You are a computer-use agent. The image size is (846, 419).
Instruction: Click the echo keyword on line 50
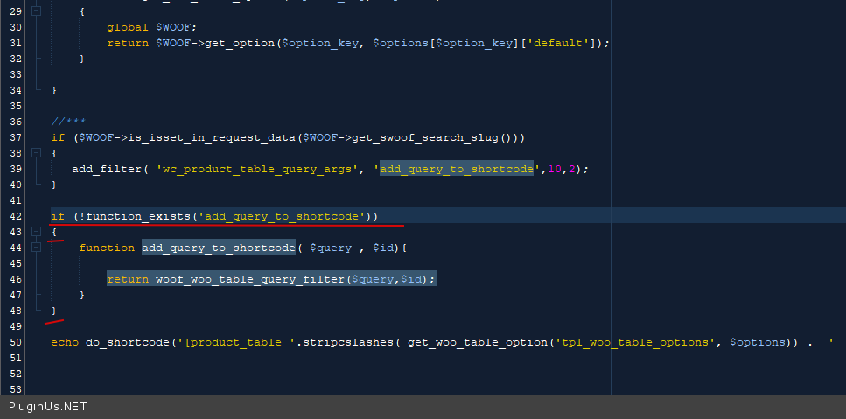tap(65, 342)
